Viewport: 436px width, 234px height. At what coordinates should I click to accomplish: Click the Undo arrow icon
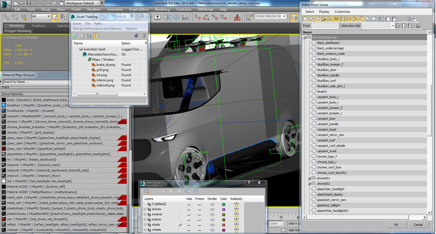35,3
